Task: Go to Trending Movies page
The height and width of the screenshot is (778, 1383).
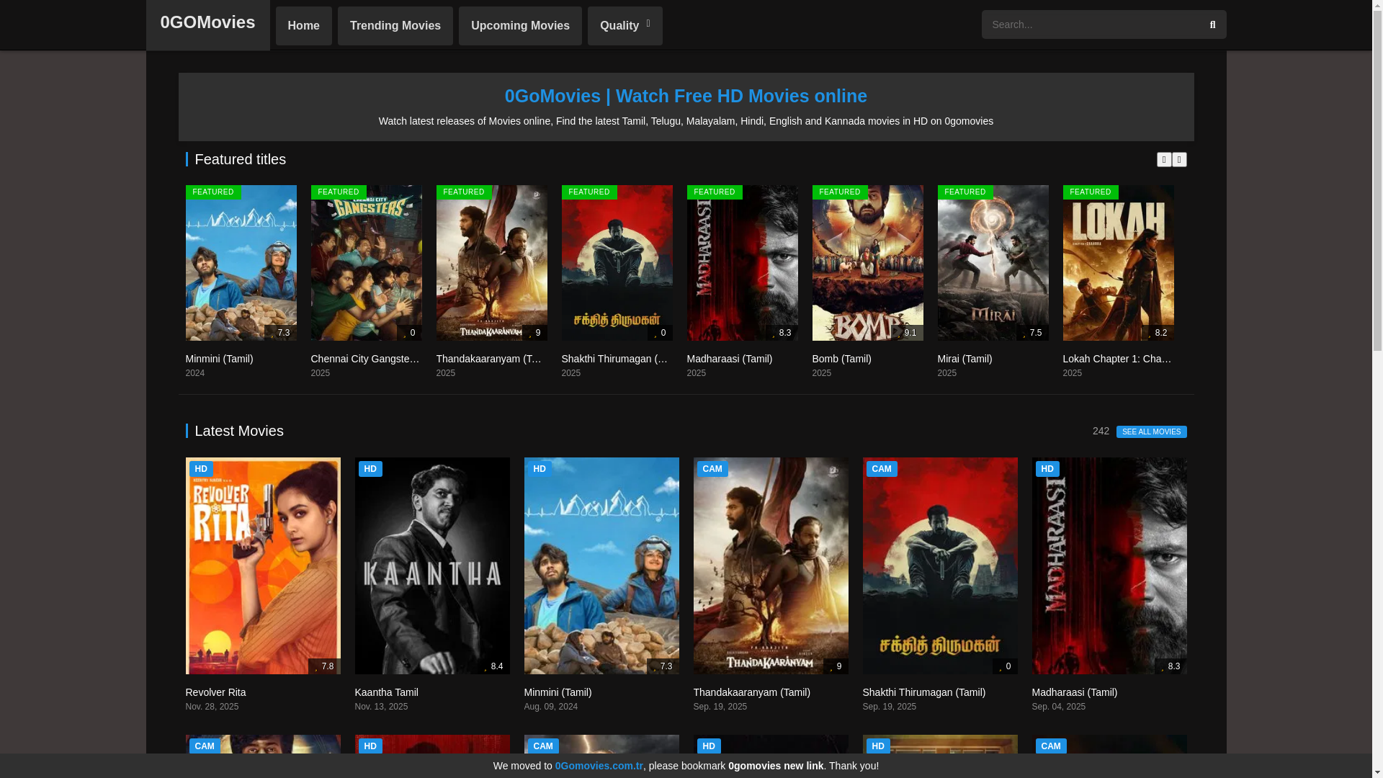Action: pyautogui.click(x=395, y=26)
